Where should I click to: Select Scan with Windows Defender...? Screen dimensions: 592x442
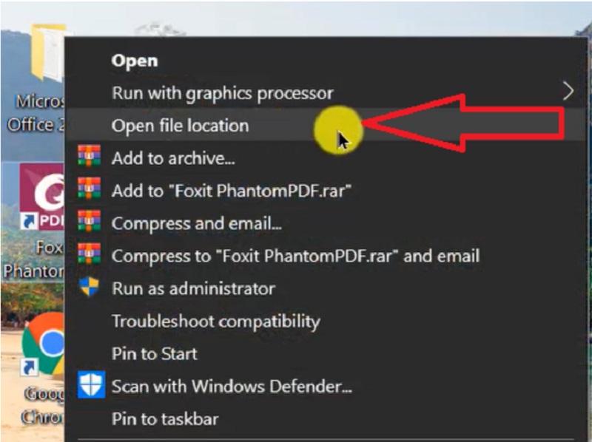point(232,387)
